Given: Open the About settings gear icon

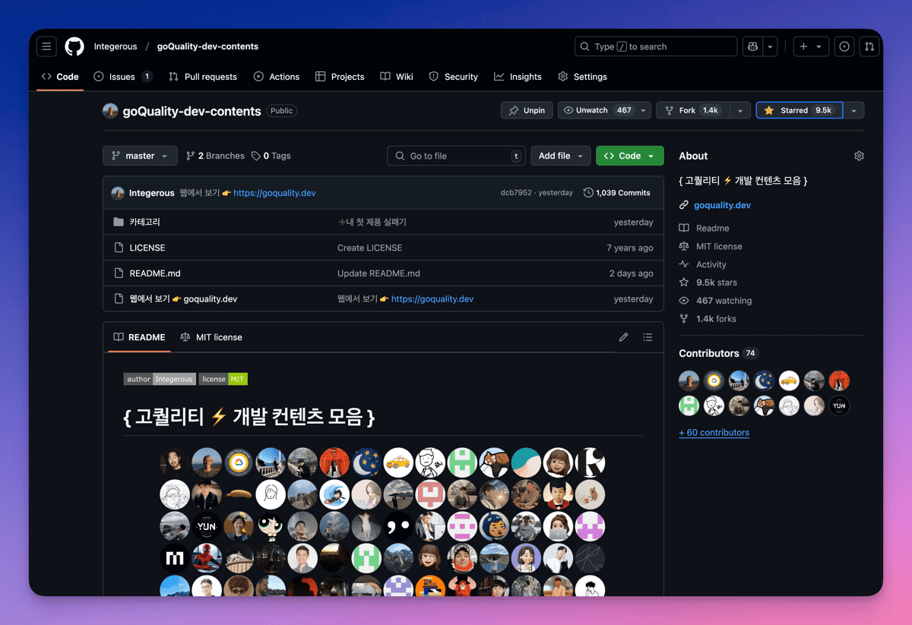Looking at the screenshot, I should (859, 156).
